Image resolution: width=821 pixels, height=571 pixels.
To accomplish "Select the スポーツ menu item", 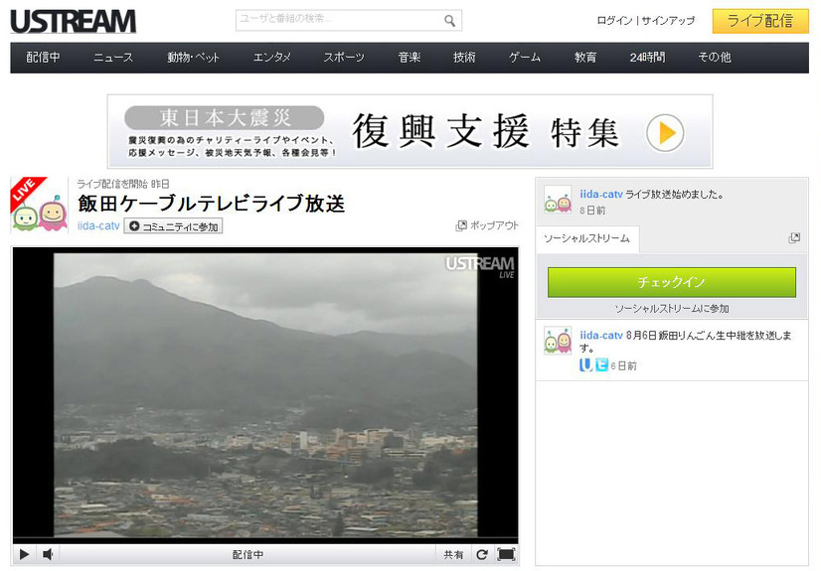I will click(344, 57).
